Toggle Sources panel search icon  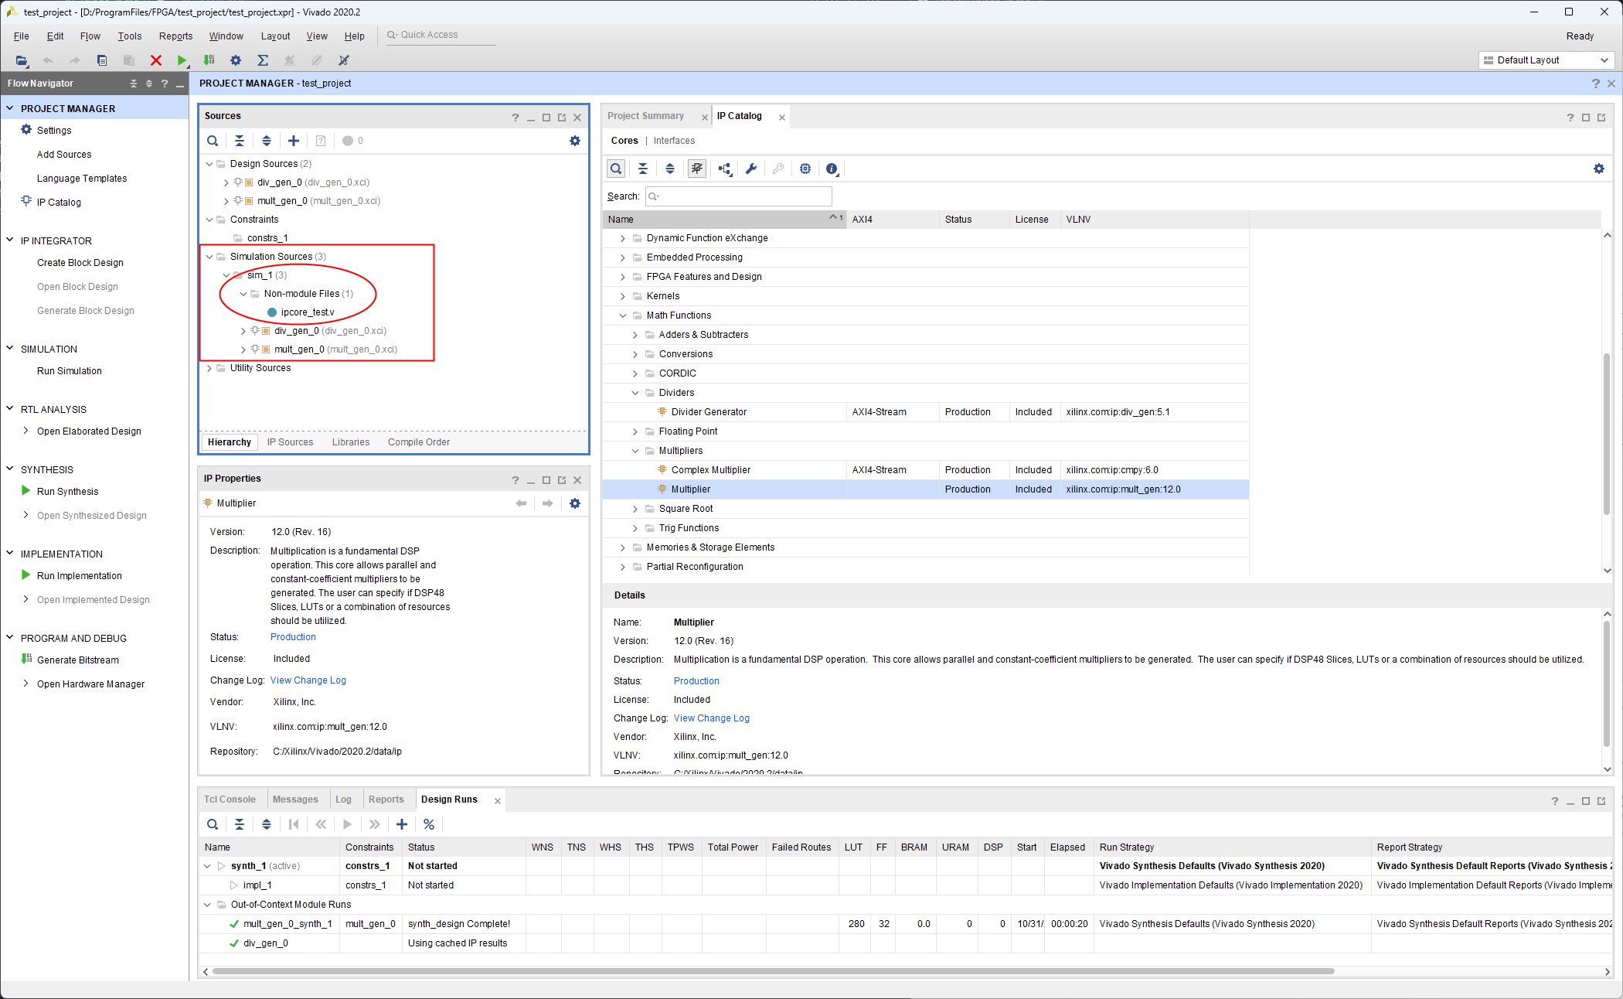[x=213, y=141]
